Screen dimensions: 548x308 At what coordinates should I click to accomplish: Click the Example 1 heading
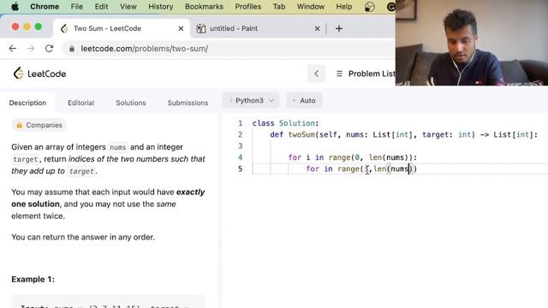coord(33,280)
